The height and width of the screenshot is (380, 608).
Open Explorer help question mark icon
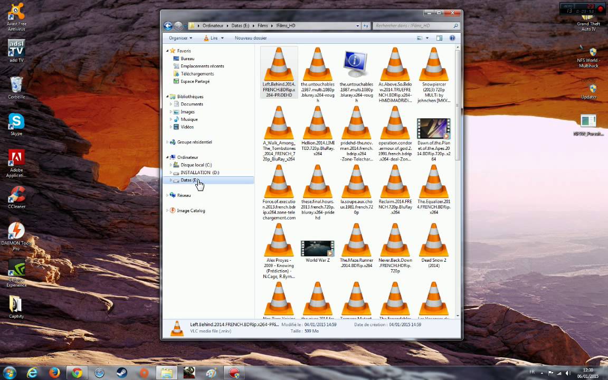(x=452, y=38)
